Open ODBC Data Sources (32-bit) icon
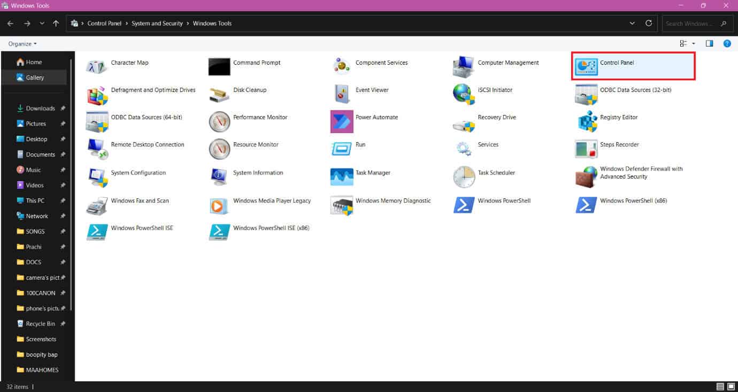The height and width of the screenshot is (392, 738). [586, 94]
